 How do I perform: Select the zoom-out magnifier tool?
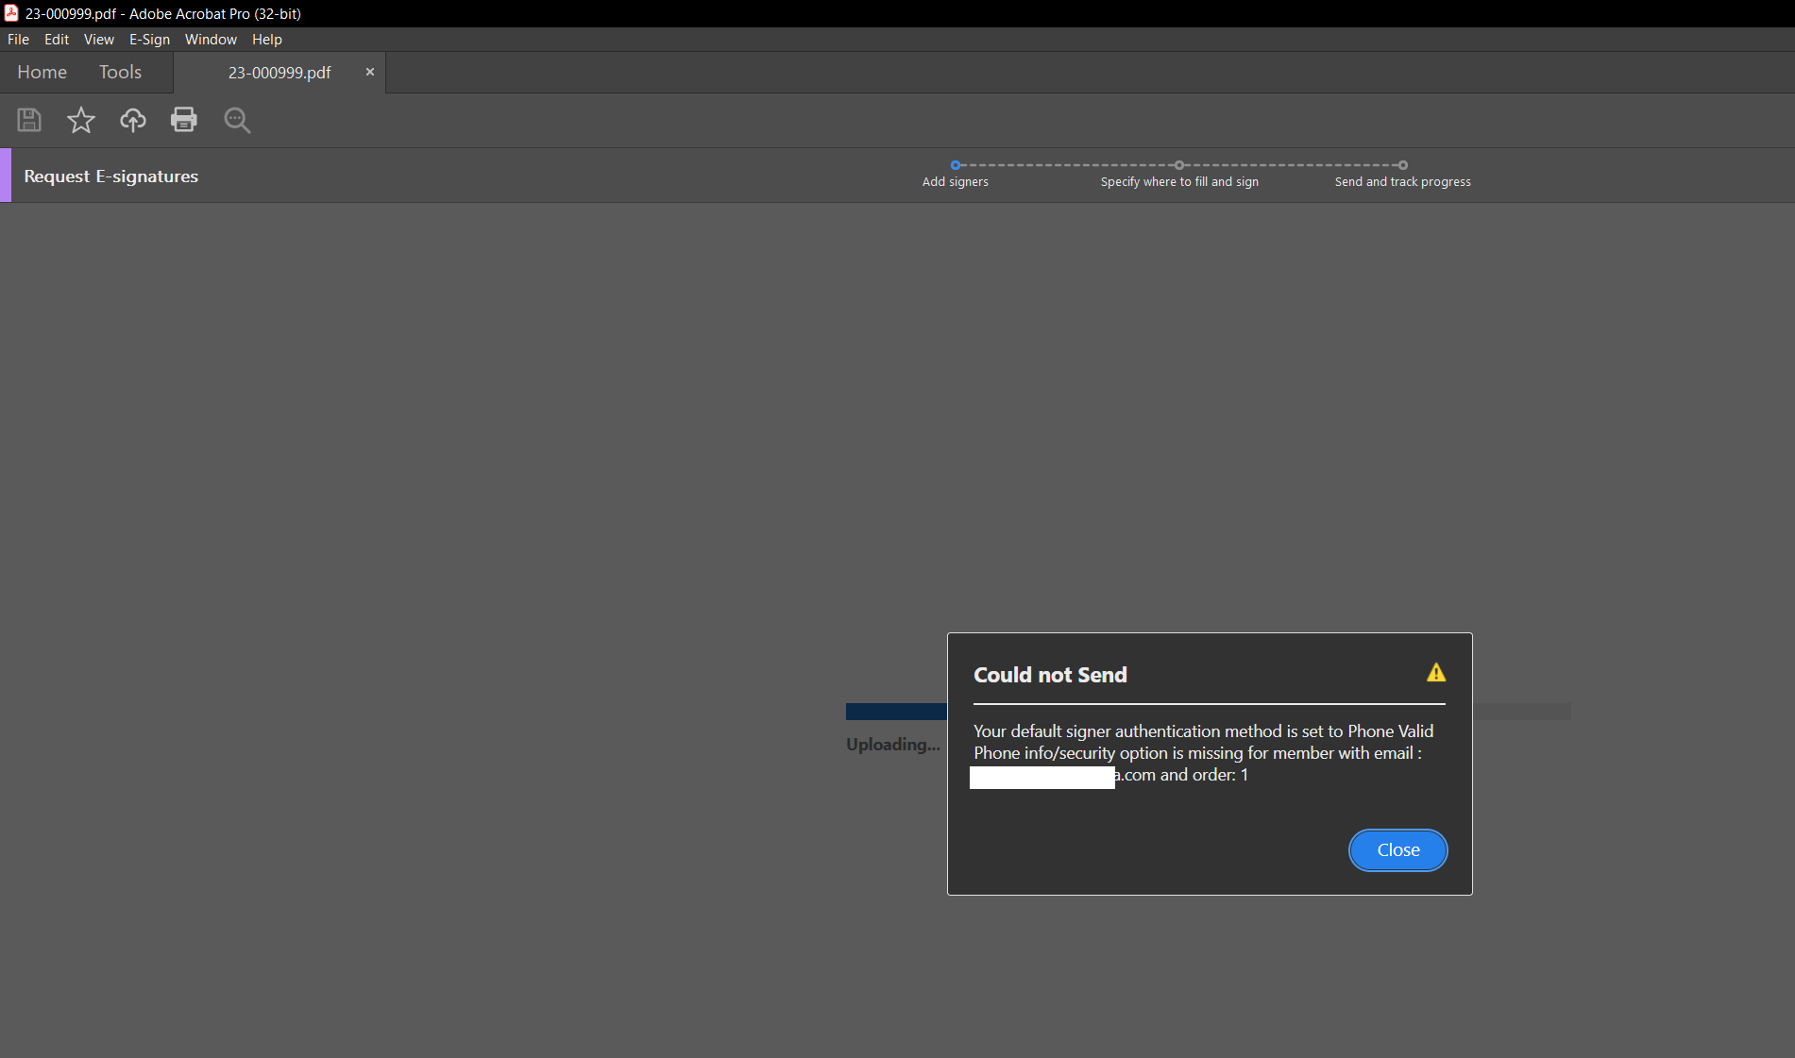click(236, 120)
